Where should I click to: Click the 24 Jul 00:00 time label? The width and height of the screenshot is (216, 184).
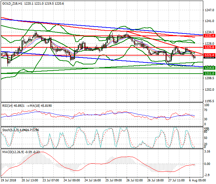(72, 180)
